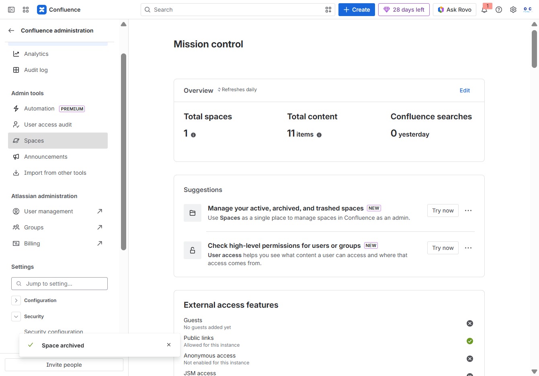Open Analytics in the sidebar
539x376 pixels.
point(58,54)
